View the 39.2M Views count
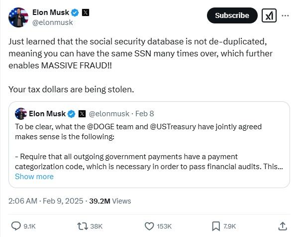The image size is (297, 237). pyautogui.click(x=110, y=201)
